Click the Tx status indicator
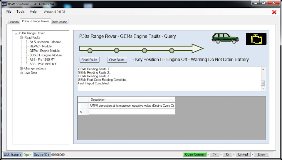The height and width of the screenshot is (160, 282). (x=214, y=154)
